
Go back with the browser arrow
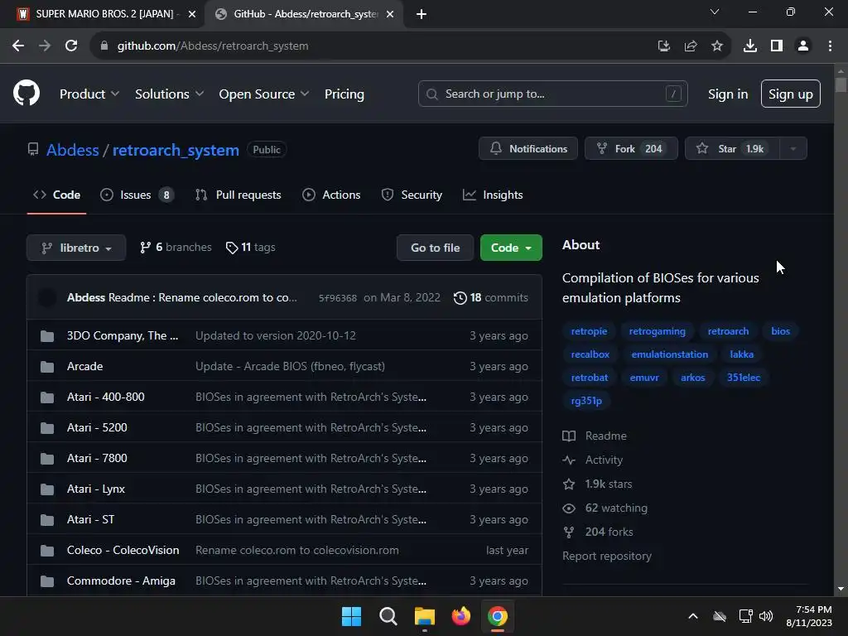18,46
